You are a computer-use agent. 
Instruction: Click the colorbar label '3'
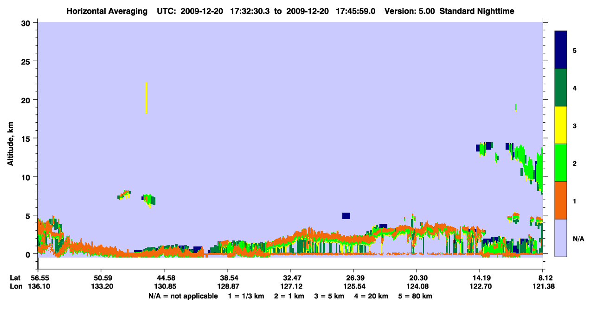click(575, 126)
